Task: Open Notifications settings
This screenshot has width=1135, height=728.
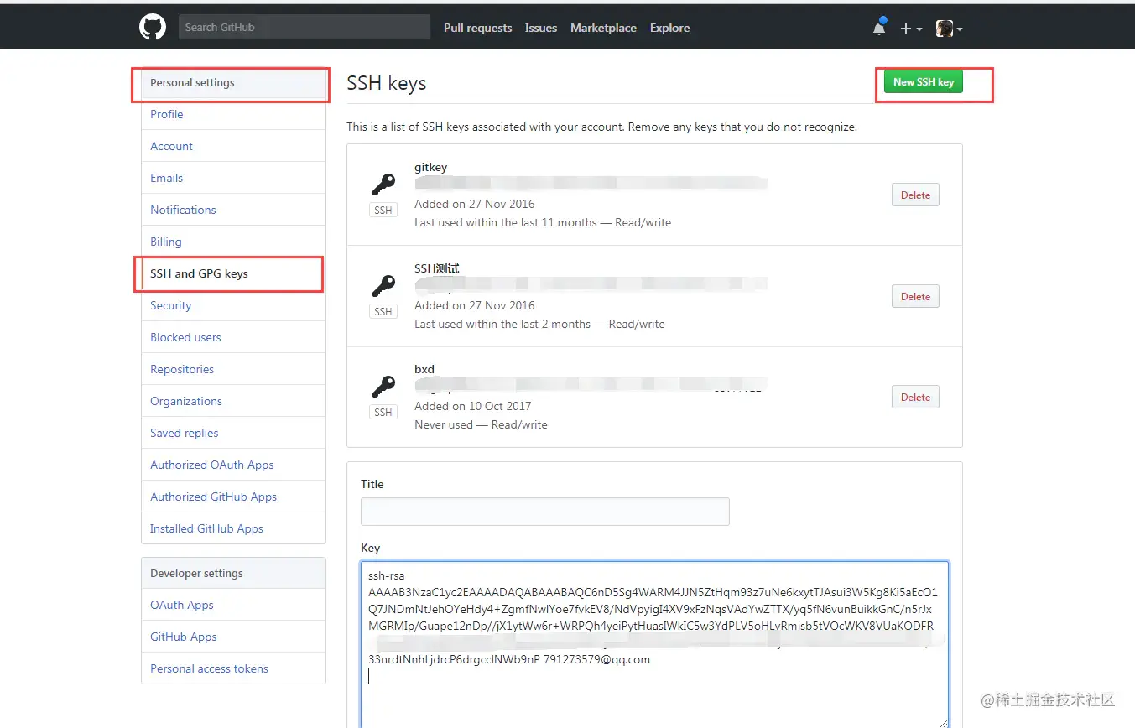Action: 233,210
